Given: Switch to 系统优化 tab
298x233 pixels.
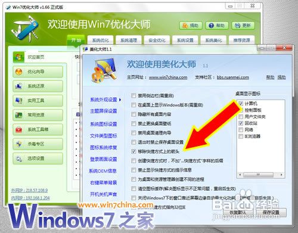Looking at the screenshot, I should [100, 40].
